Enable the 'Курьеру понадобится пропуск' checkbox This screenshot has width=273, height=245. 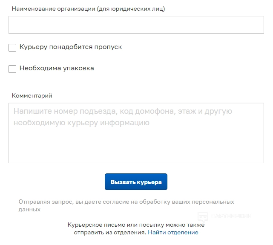pyautogui.click(x=12, y=48)
